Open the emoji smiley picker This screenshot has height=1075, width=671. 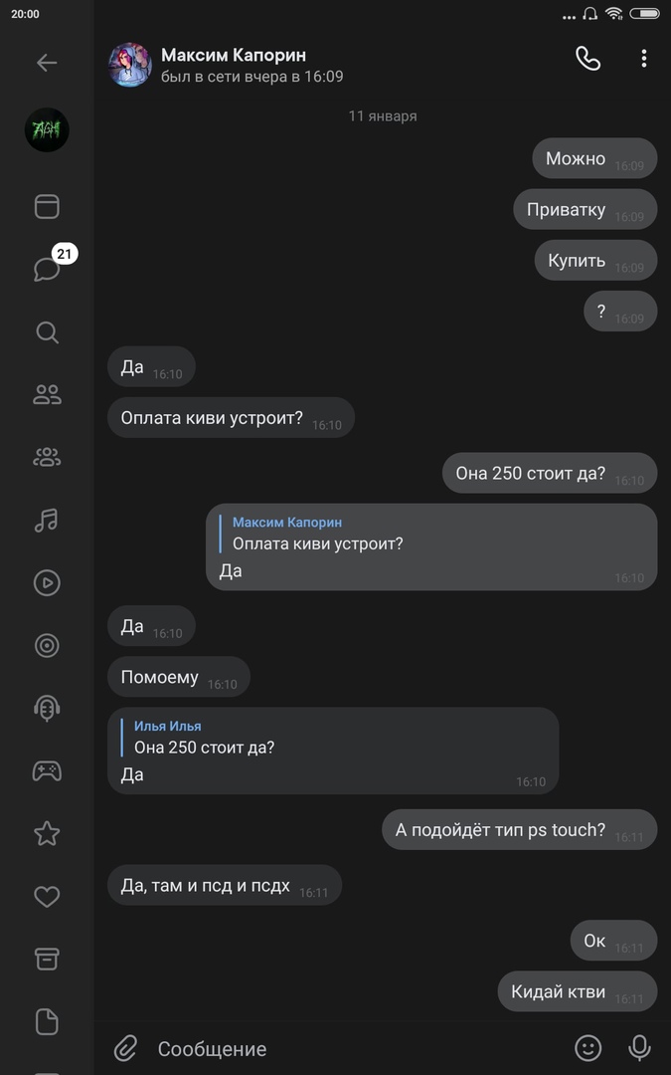[x=588, y=1048]
